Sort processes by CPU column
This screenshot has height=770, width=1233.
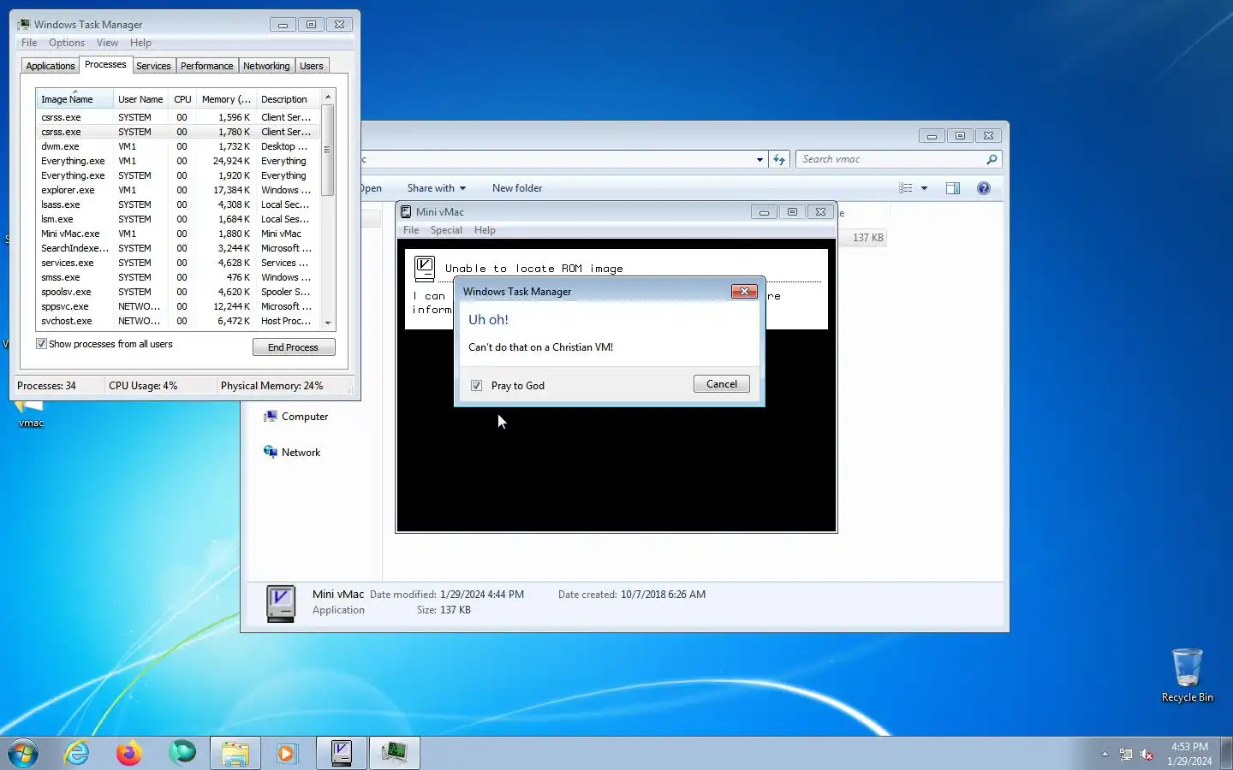[x=182, y=99]
